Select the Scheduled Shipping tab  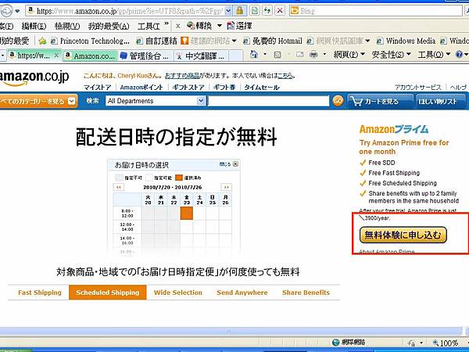(x=108, y=293)
